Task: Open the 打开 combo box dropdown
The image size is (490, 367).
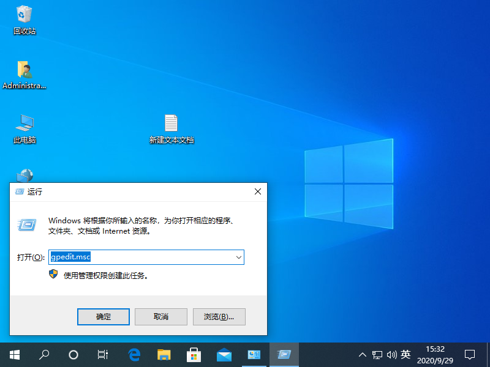Action: (238, 257)
